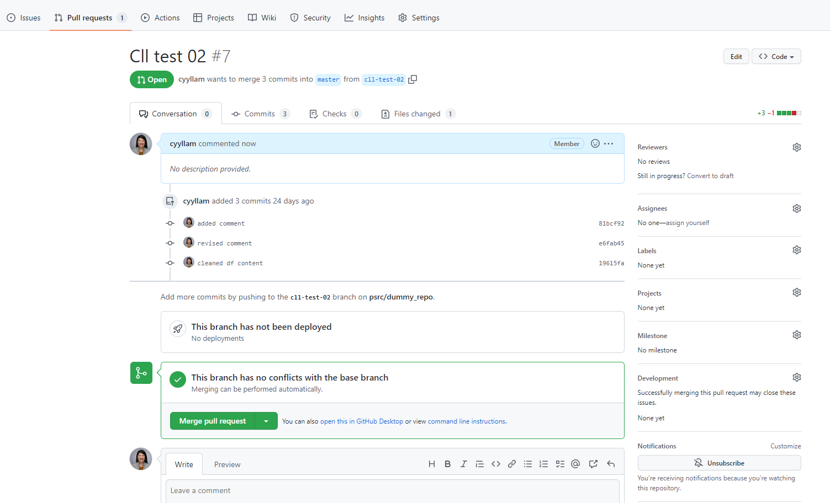Open Assignees settings gear
Image resolution: width=830 pixels, height=503 pixels.
[x=797, y=208]
